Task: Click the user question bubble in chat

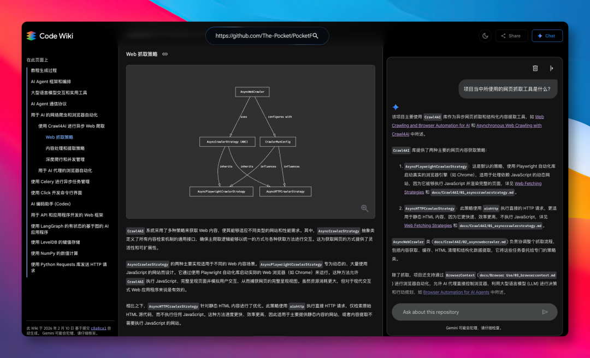Action: click(x=507, y=89)
